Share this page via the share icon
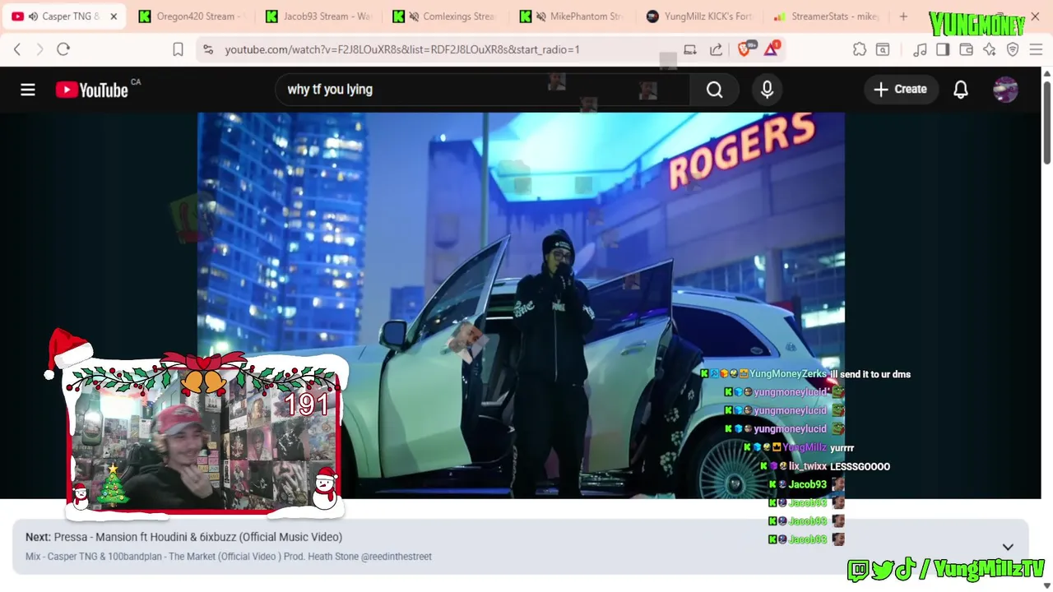1053x592 pixels. click(x=717, y=49)
